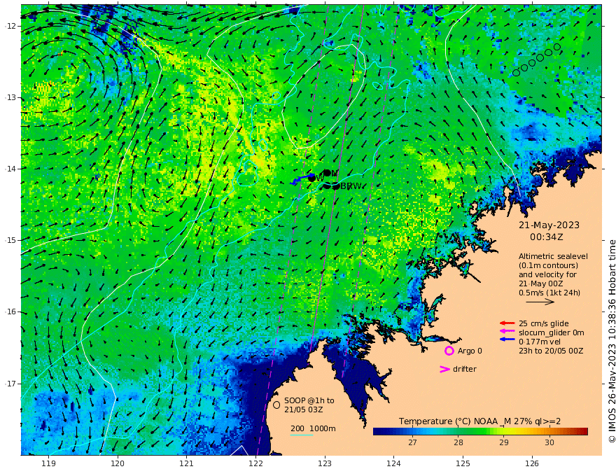This screenshot has height=476, width=616.
Task: Click the black 0.5m/s velocity scale arrow
Action: tap(540, 302)
